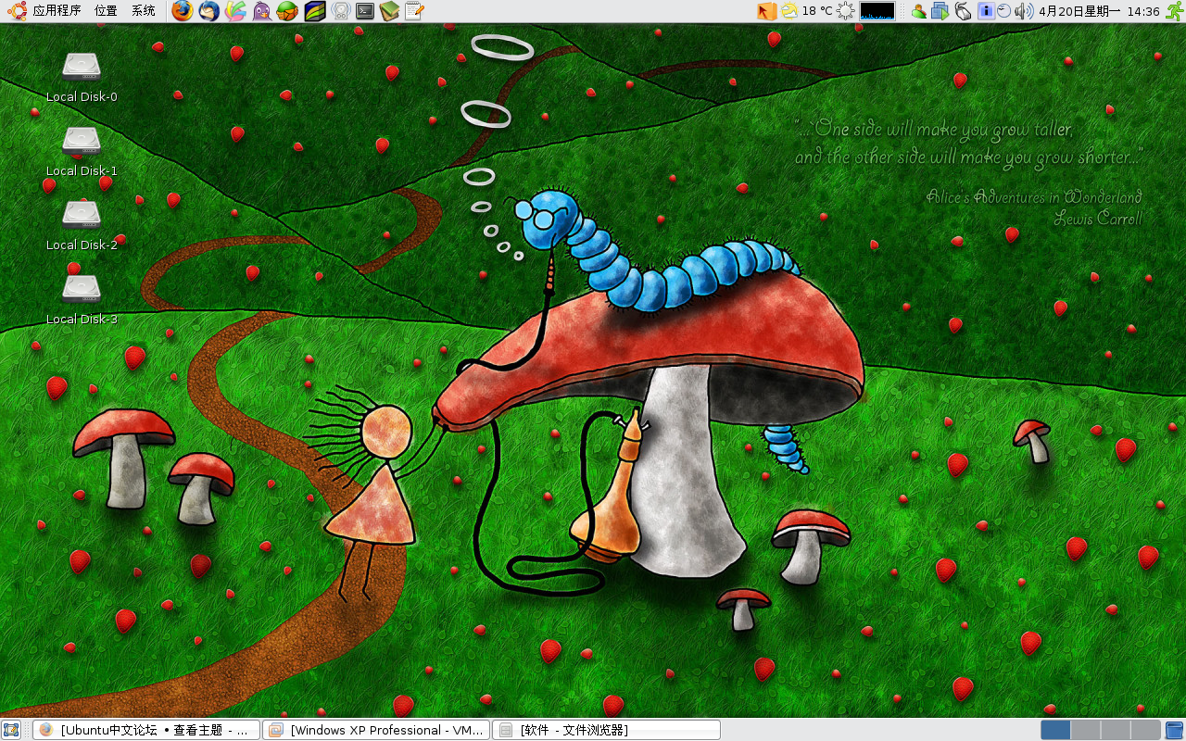The width and height of the screenshot is (1186, 741).
Task: Click the show desktop button in bottom panel
Action: 11,730
